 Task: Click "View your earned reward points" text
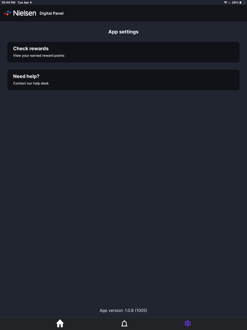pyautogui.click(x=39, y=55)
